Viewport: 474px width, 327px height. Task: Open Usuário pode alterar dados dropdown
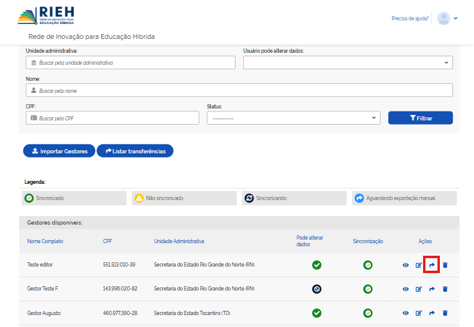coord(348,62)
